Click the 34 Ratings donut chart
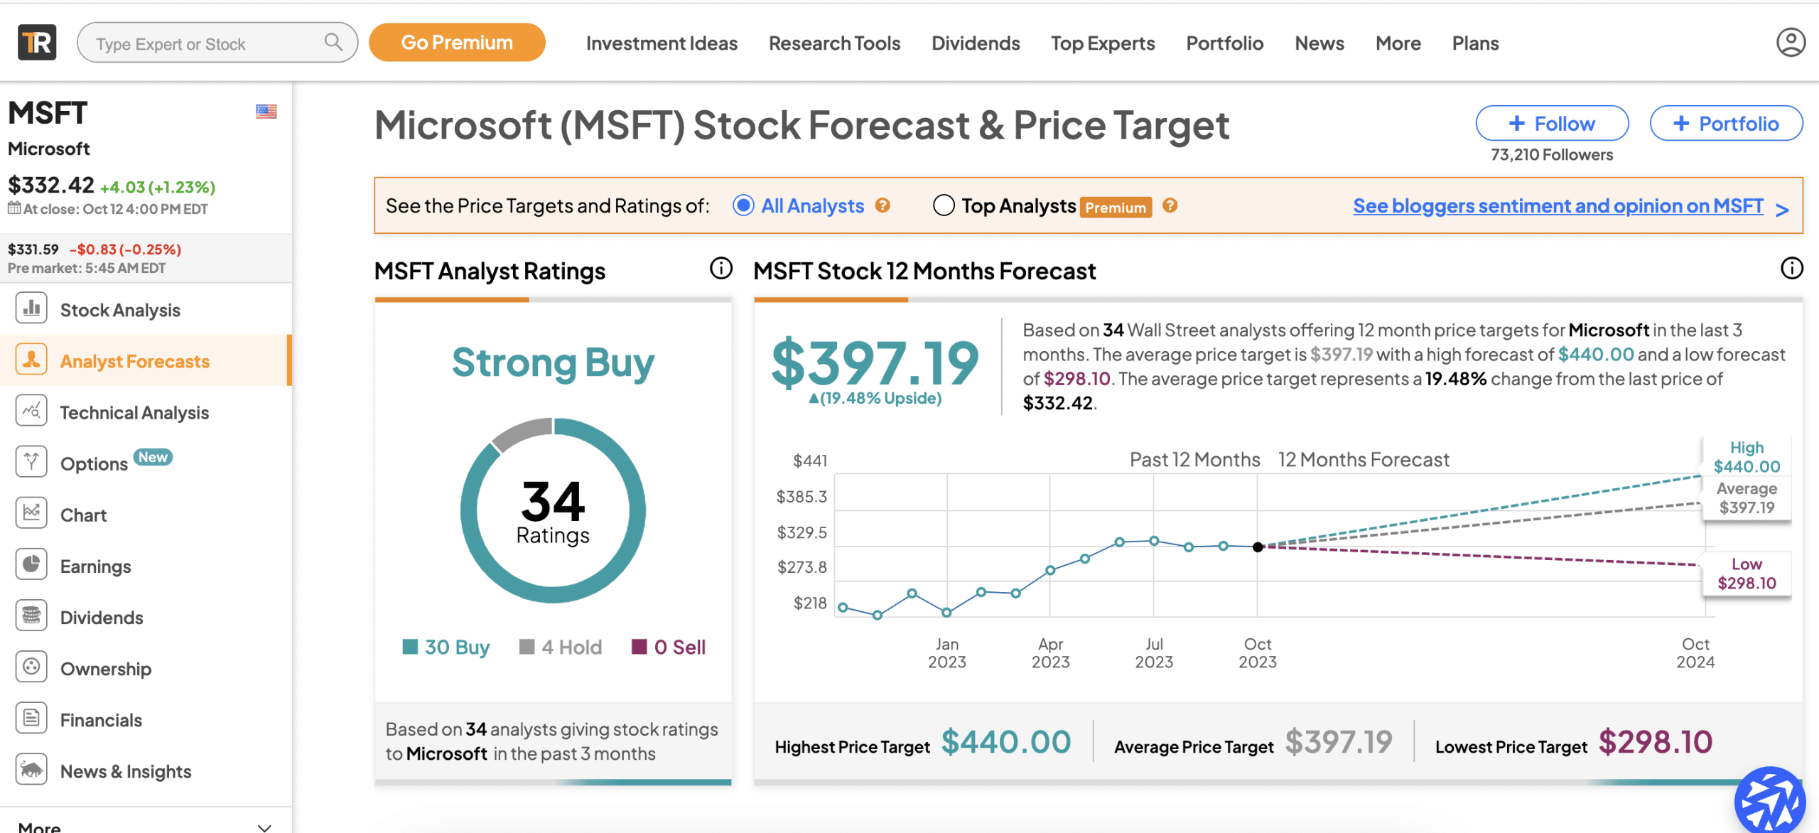The height and width of the screenshot is (833, 1819). [553, 510]
